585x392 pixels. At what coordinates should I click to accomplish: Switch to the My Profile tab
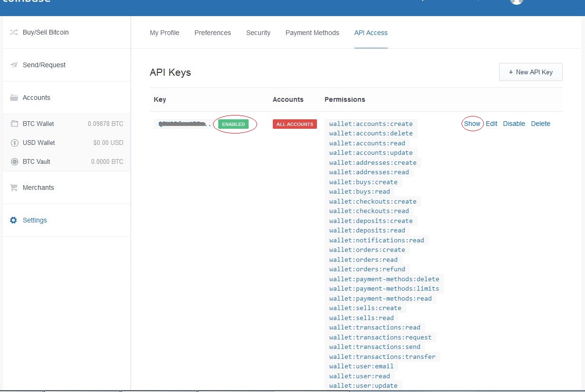165,33
